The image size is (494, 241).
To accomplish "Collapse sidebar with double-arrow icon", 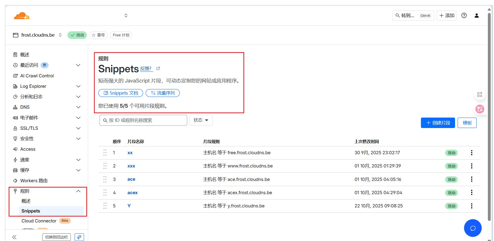I will (14, 237).
